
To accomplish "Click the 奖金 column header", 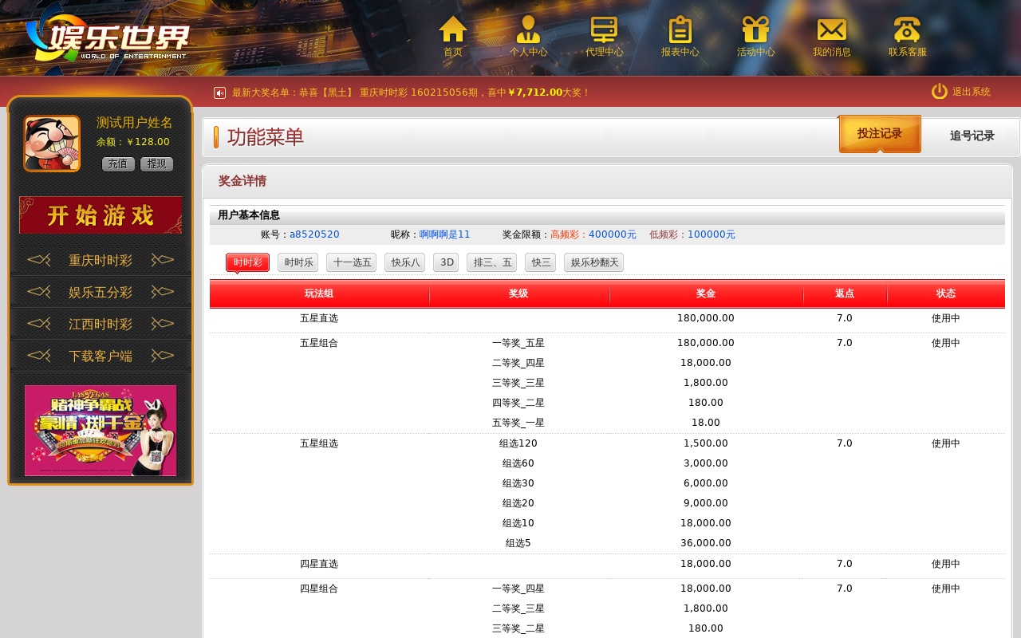I will pyautogui.click(x=706, y=293).
